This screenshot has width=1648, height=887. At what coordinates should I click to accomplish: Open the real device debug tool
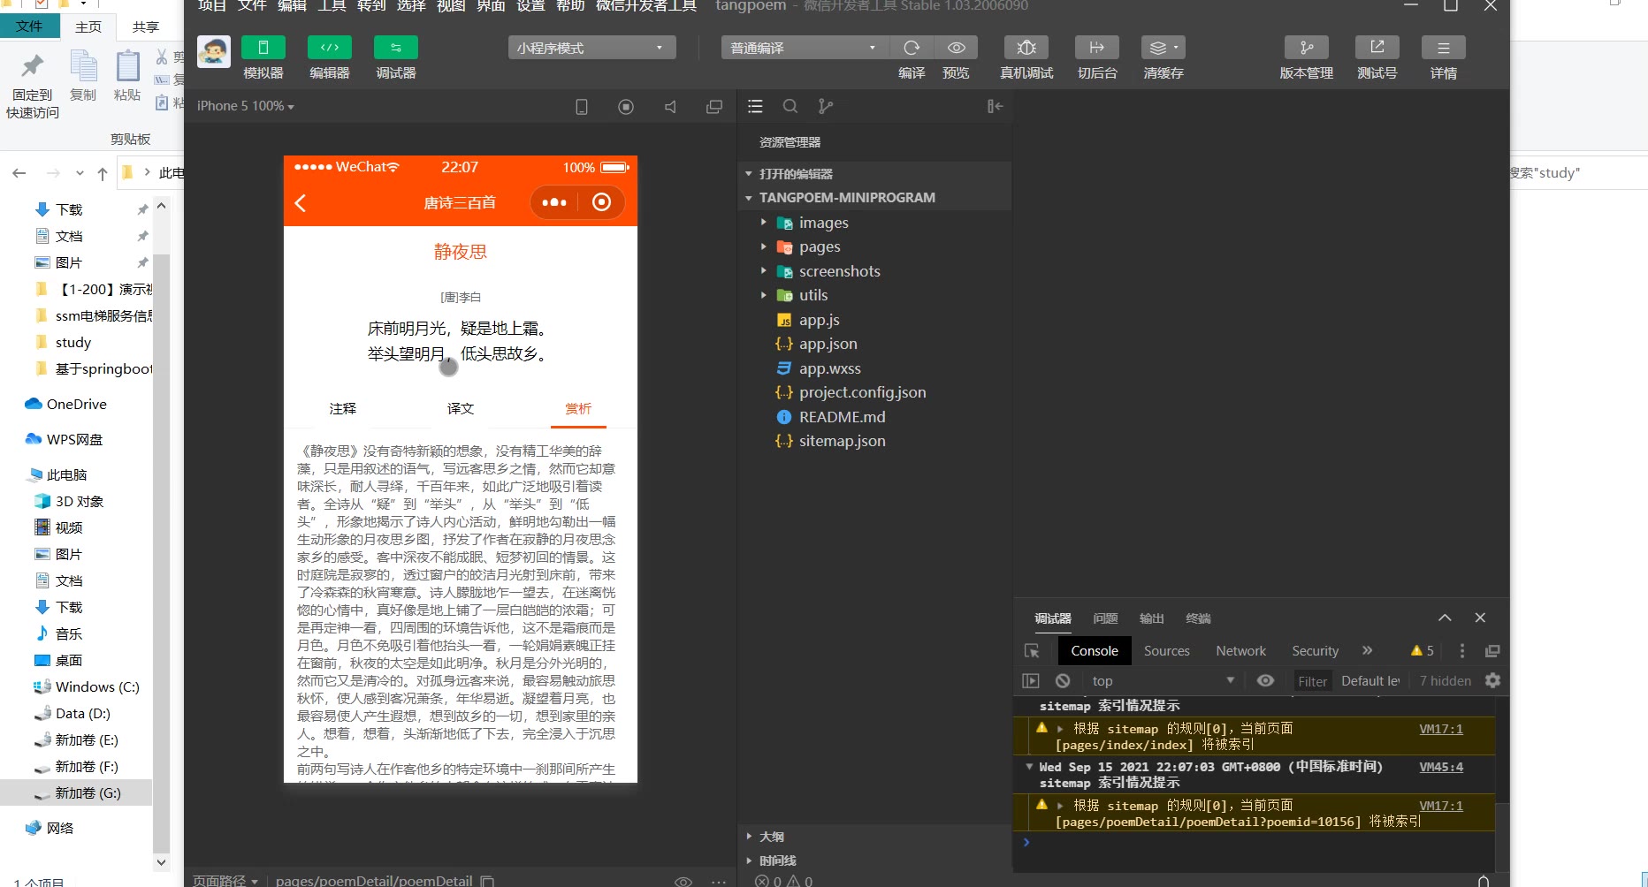[1026, 48]
